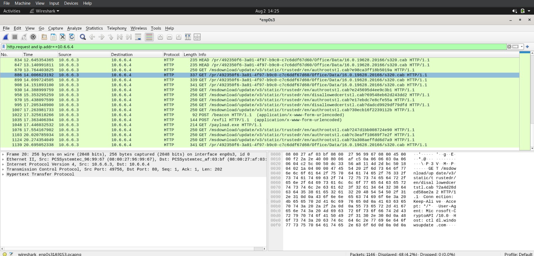Click Activities in the top bar
This screenshot has width=534, height=256.
(x=12, y=11)
